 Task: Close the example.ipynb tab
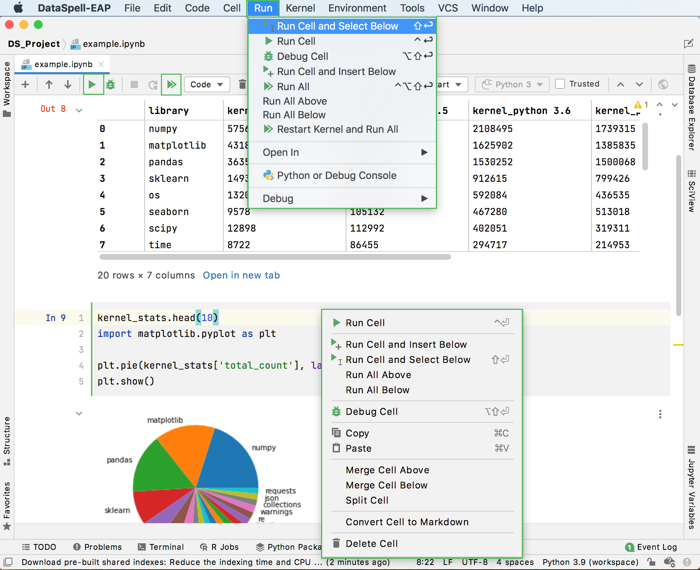click(101, 64)
